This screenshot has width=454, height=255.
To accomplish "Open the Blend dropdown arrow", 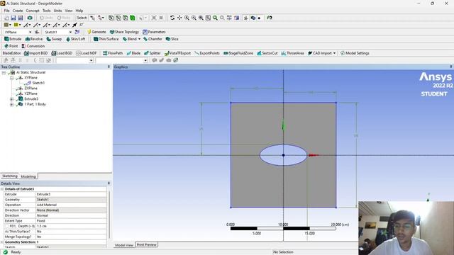I will tap(139, 39).
